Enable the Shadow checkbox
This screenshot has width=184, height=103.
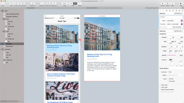coord(168,60)
